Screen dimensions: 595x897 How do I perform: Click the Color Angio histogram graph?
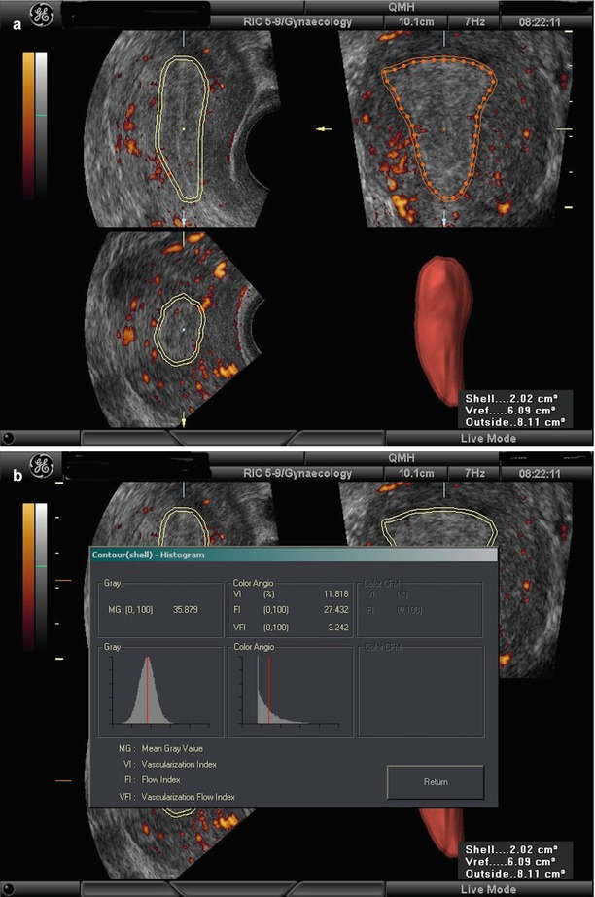point(288,690)
